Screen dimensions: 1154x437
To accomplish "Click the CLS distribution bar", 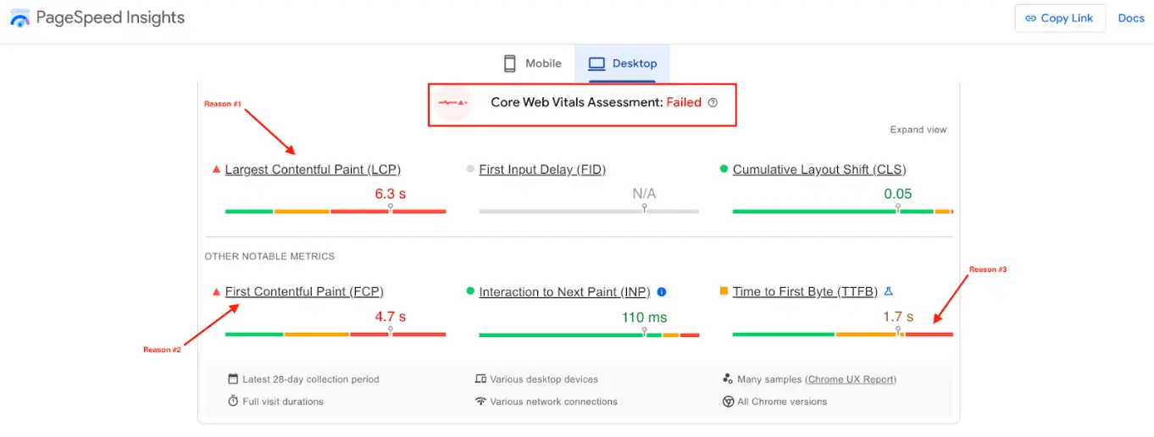I will [843, 211].
